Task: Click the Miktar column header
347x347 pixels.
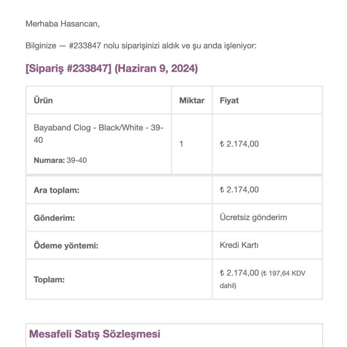Action: 192,100
